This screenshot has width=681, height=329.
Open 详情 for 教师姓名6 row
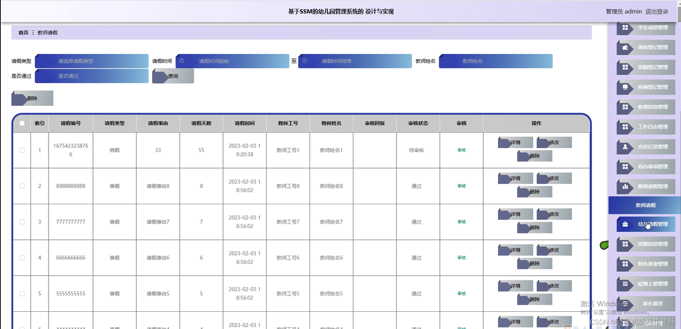click(x=515, y=250)
